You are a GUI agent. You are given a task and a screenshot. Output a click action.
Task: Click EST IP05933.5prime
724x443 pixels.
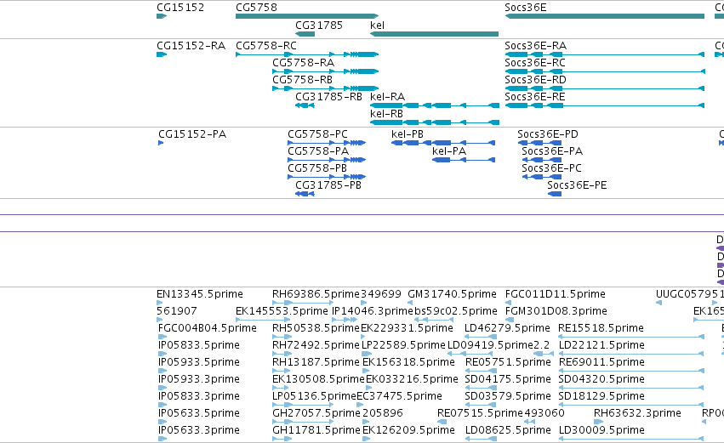pos(198,363)
